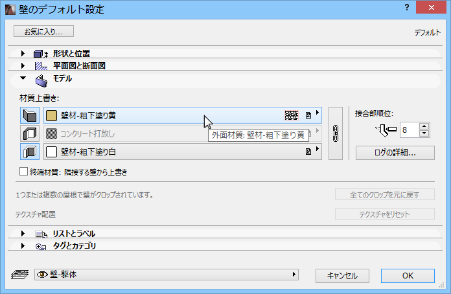Screen dimensions: 451x294
Task: Close the 壁のデフォルト設定 dialog
Action: (431, 8)
